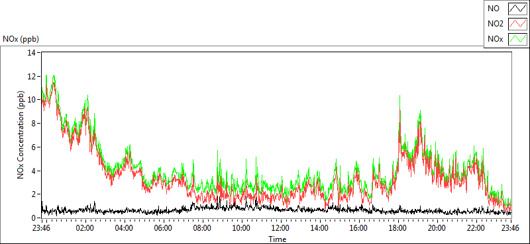Click the 02:00 time axis label
This screenshot has width=530, height=244.
[x=85, y=227]
